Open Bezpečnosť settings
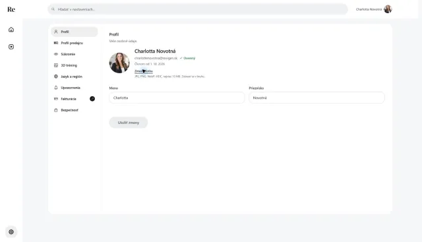The height and width of the screenshot is (242, 422). click(x=75, y=110)
